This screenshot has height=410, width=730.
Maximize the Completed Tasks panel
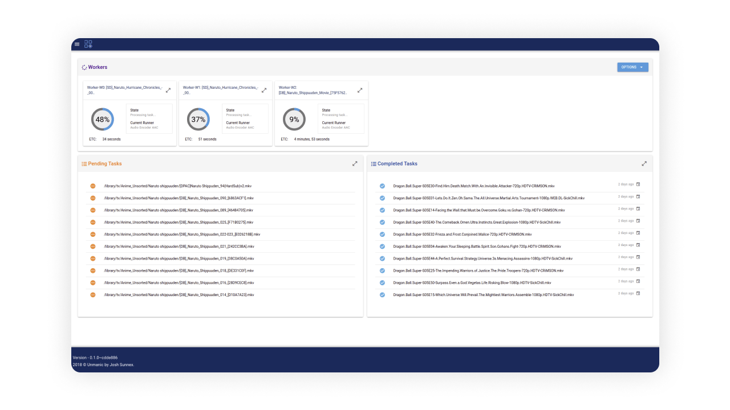pyautogui.click(x=644, y=163)
